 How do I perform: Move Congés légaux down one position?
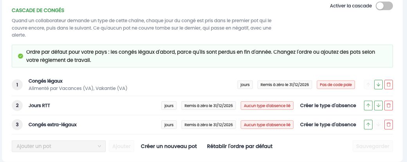point(378,85)
